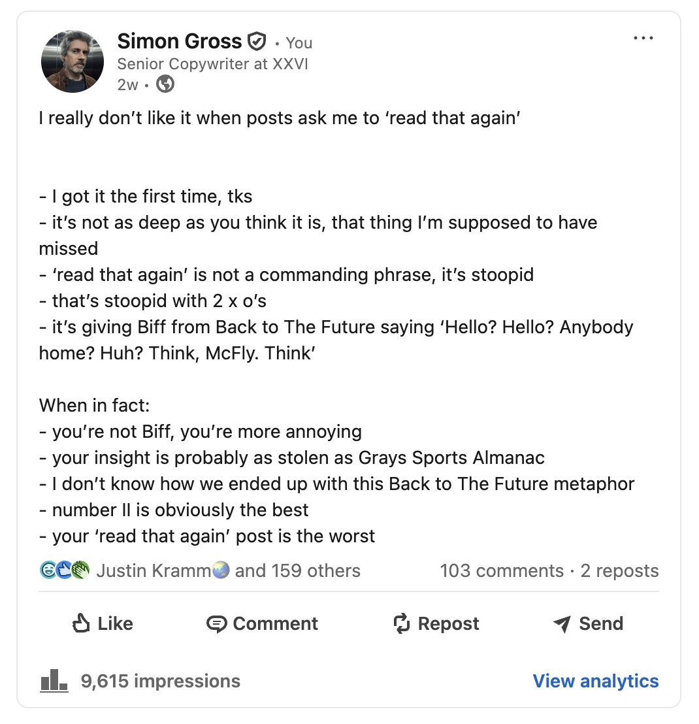
Task: Click the 9,615 impressions count
Action: [x=161, y=681]
